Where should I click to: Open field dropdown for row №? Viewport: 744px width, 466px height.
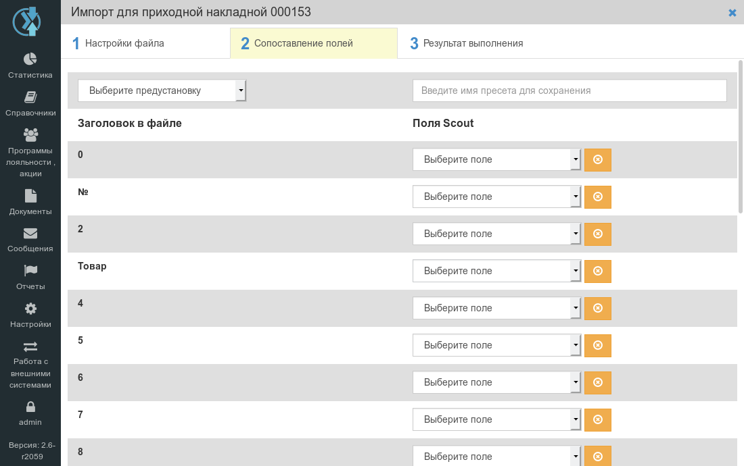click(496, 197)
